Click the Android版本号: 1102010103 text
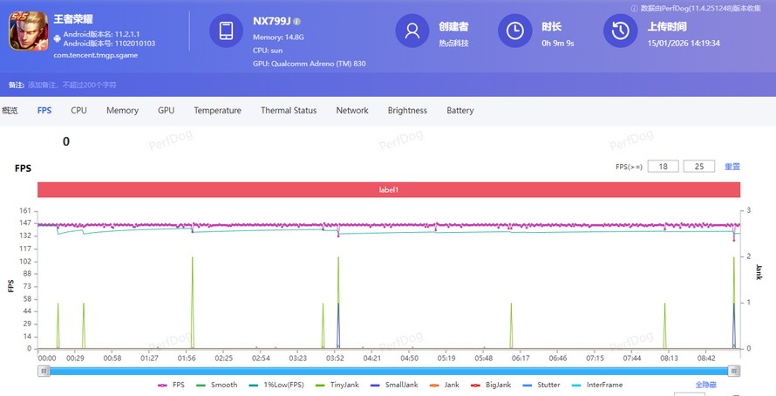776x396 pixels. [109, 44]
